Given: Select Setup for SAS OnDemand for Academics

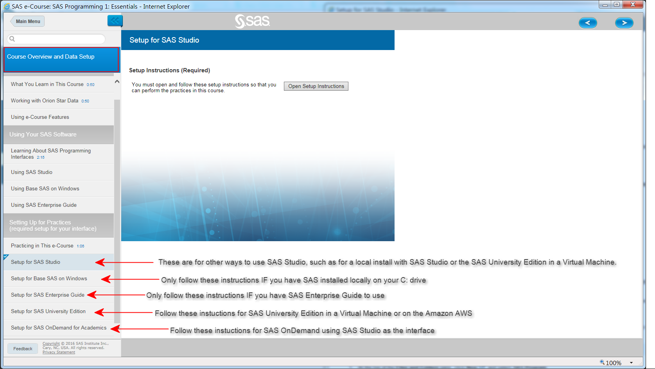Looking at the screenshot, I should coord(58,328).
